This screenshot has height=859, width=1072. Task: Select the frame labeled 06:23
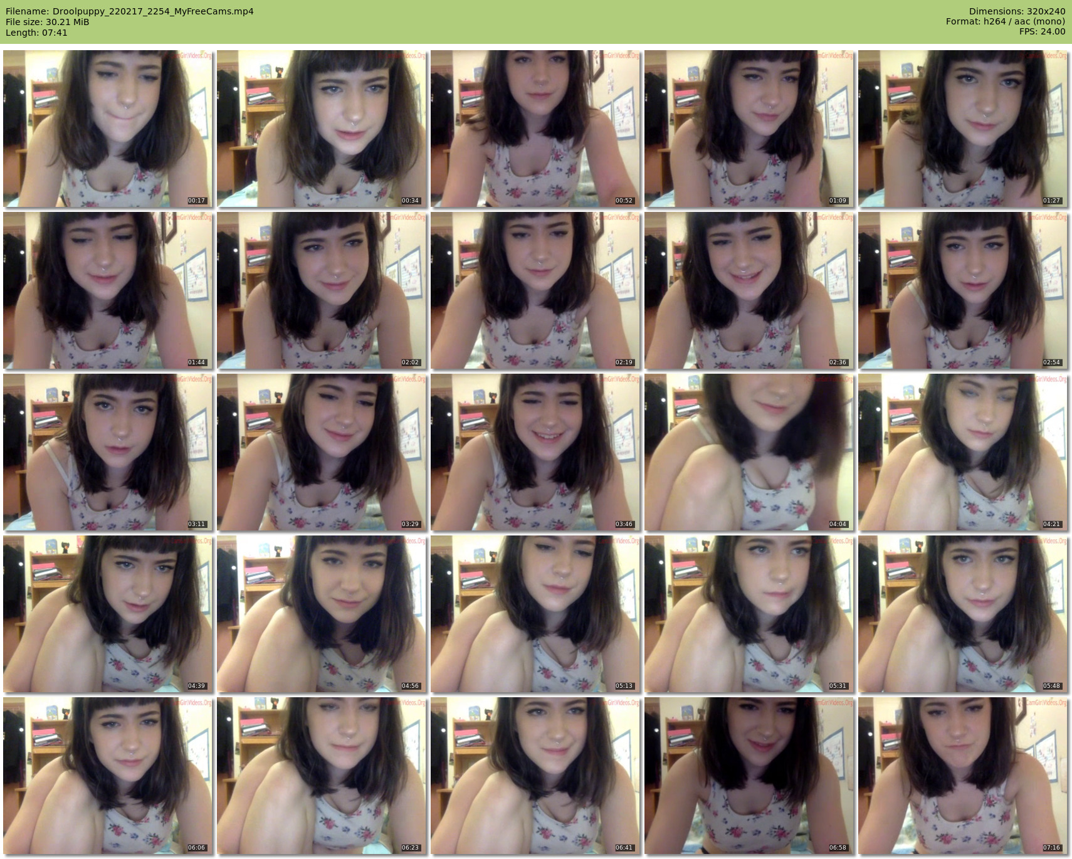322,776
